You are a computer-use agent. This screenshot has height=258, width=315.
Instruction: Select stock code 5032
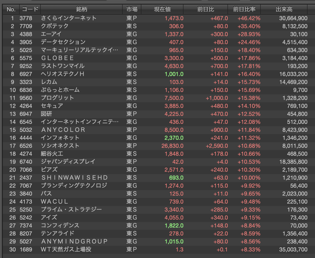click(x=26, y=130)
